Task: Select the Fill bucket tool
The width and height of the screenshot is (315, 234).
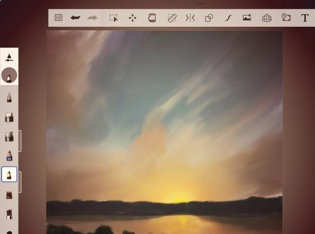Action: (x=152, y=18)
